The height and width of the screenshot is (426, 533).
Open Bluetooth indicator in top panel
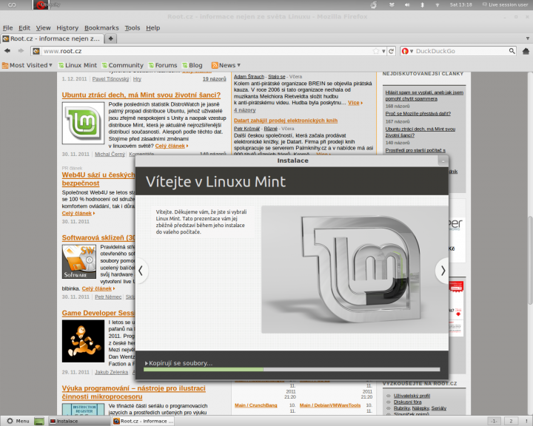click(422, 4)
